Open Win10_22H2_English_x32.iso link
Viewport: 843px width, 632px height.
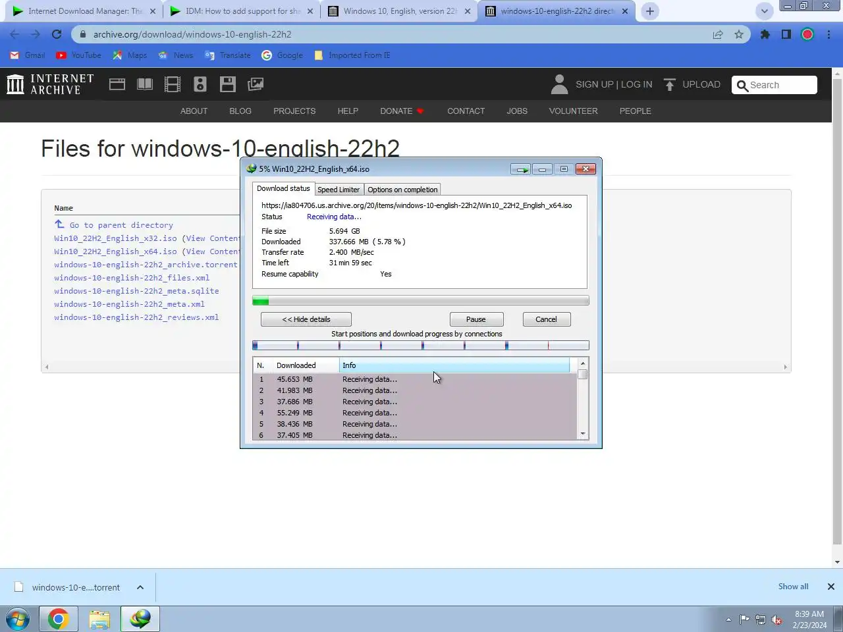[115, 238]
